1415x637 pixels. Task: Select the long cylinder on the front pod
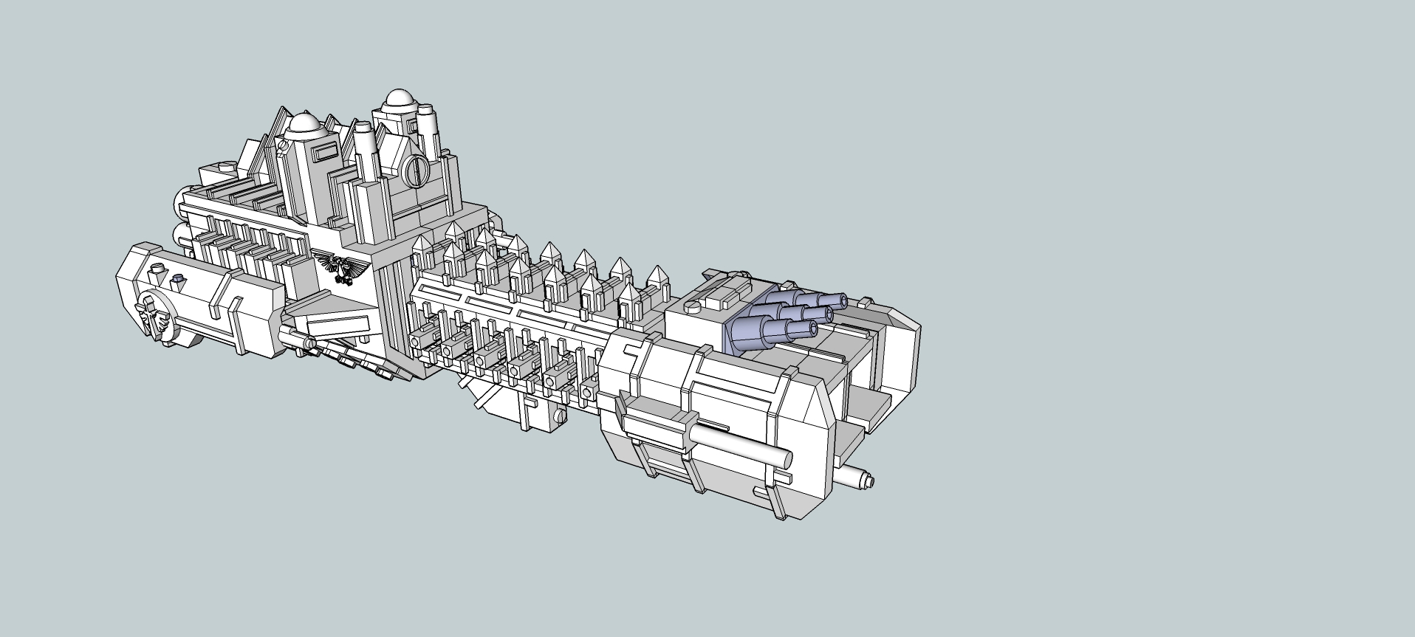click(x=742, y=444)
